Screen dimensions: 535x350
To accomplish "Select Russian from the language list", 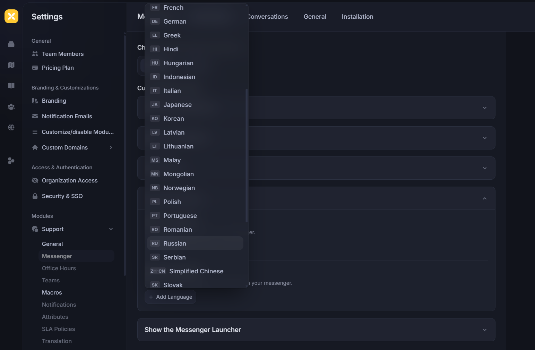I will tap(174, 243).
